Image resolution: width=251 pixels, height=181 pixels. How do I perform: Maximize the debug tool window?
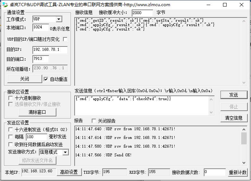point(225,5)
